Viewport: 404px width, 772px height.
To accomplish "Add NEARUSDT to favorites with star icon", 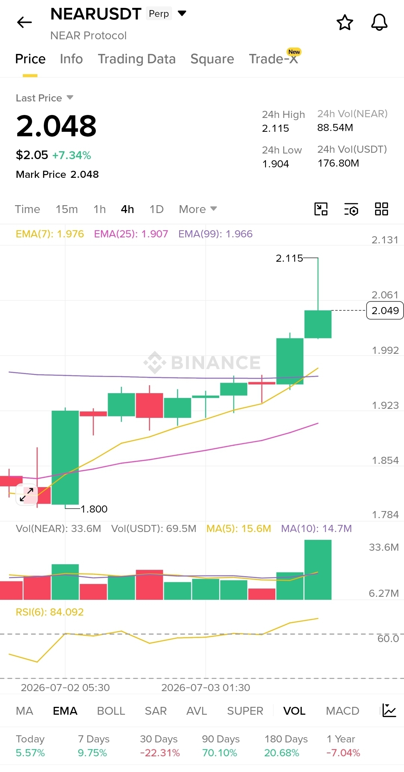I will point(345,22).
